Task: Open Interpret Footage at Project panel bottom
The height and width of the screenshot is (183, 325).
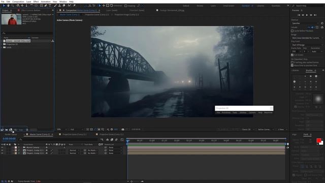Action: [2, 130]
